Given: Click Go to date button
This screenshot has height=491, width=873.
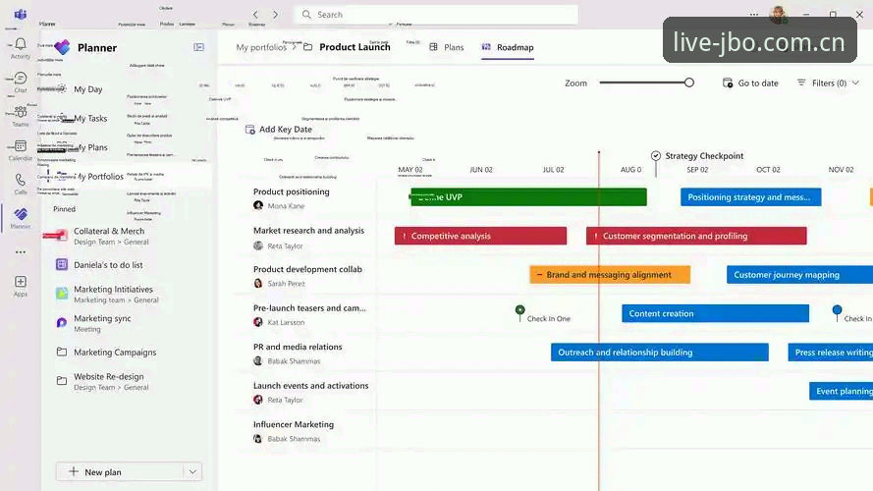Looking at the screenshot, I should [x=750, y=82].
